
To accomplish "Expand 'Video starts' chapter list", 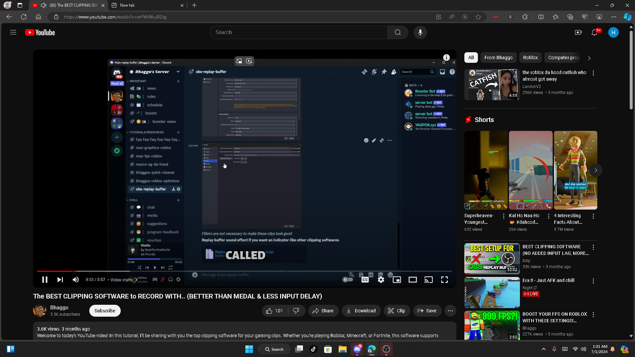I will coord(124,280).
